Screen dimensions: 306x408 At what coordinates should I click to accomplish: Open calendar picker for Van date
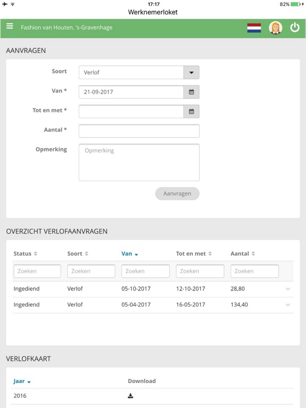click(x=191, y=92)
